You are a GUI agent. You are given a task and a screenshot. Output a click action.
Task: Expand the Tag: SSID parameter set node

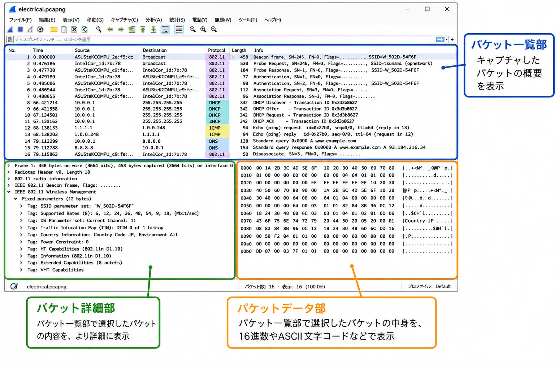pos(21,206)
